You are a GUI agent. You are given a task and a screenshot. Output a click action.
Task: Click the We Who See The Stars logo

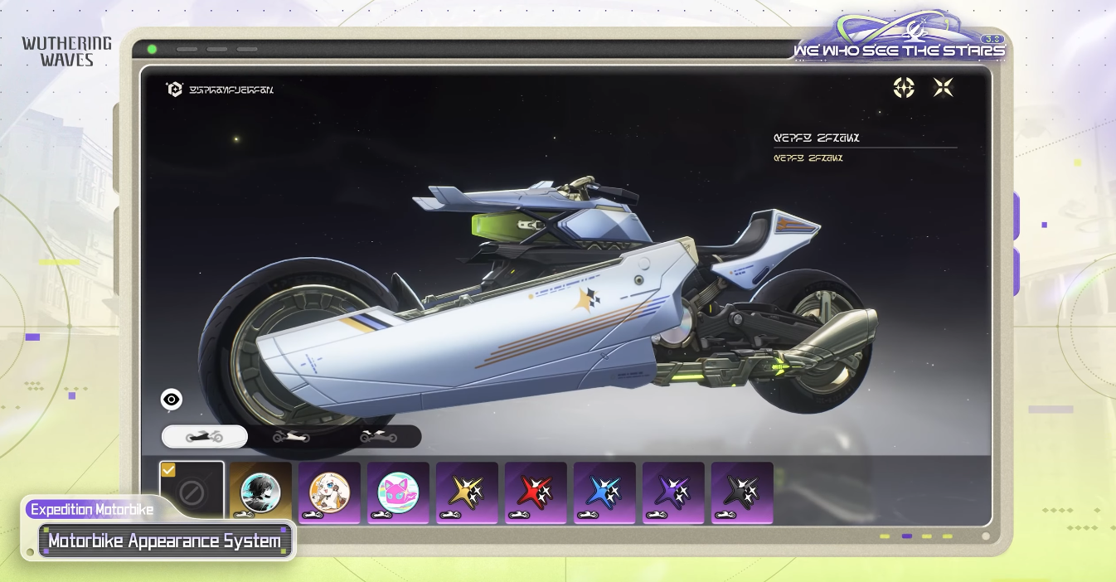pyautogui.click(x=899, y=40)
